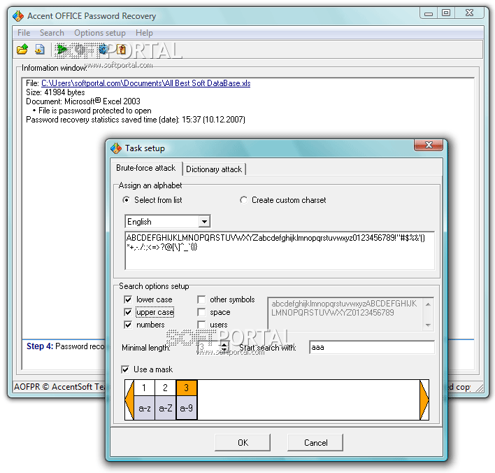Close the Task setup dialog

pos(429,145)
